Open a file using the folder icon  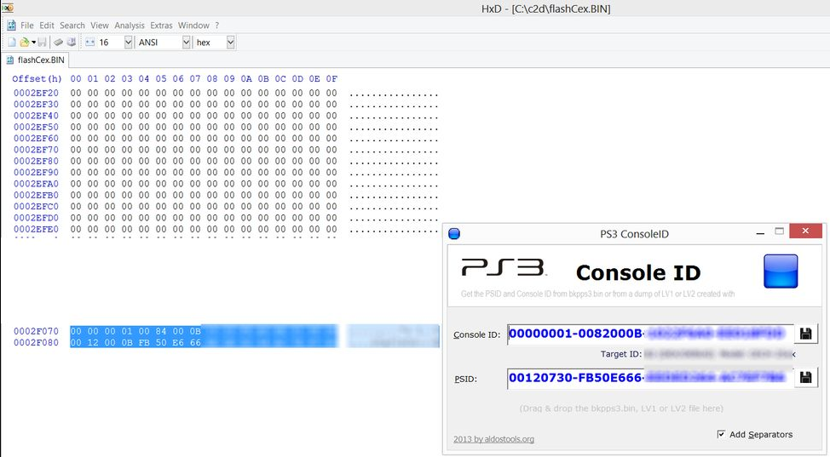(25, 43)
